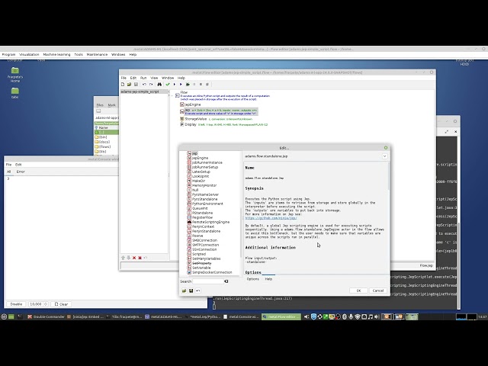
Task: Switch to the Help tab in Edit dialog
Action: [268, 279]
